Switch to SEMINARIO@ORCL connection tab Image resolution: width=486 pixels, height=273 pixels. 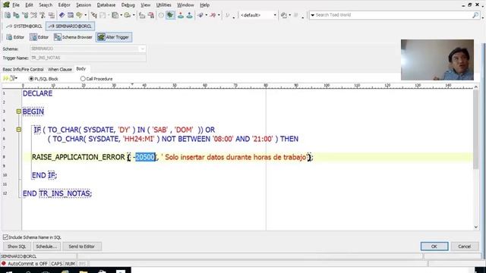(x=71, y=27)
